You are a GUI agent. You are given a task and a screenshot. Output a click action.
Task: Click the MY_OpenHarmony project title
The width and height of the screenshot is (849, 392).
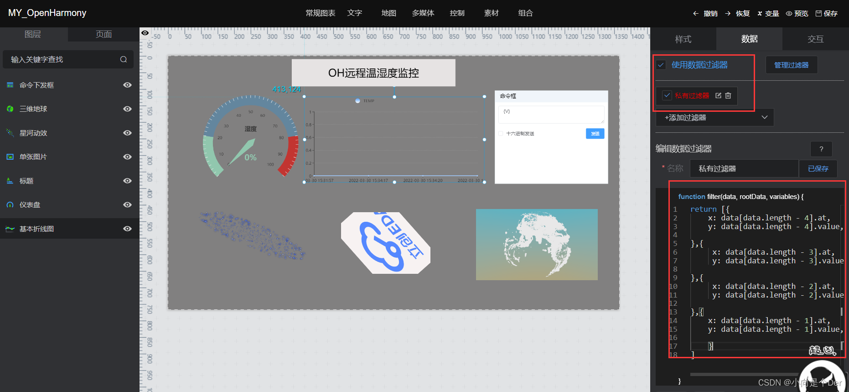point(47,13)
